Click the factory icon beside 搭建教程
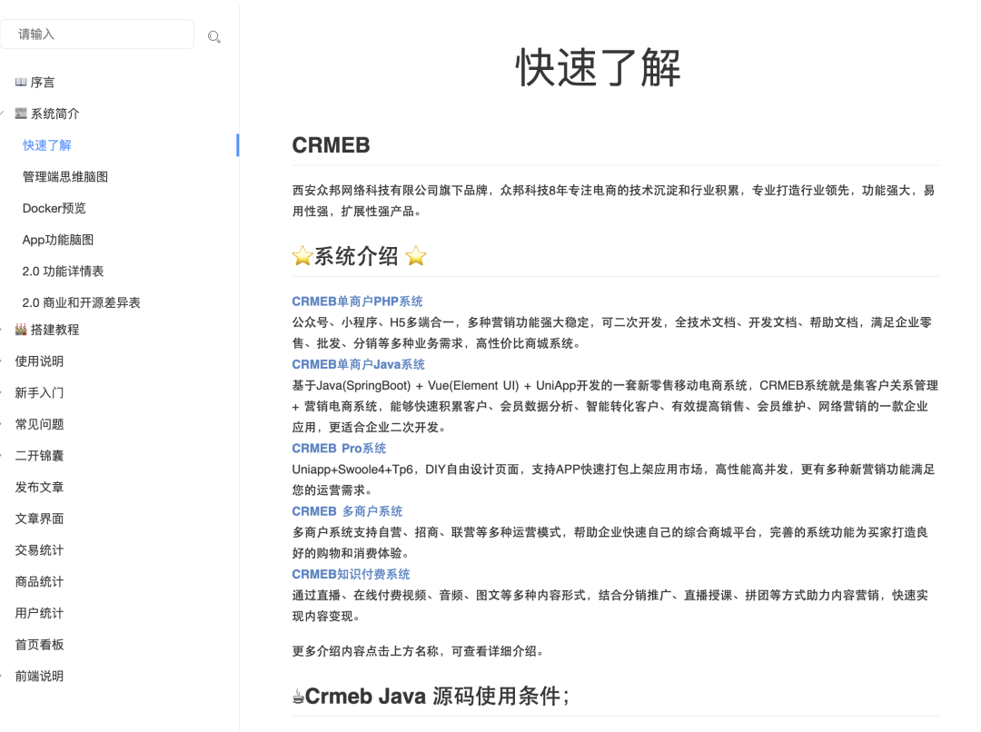The image size is (981, 732). 21,329
